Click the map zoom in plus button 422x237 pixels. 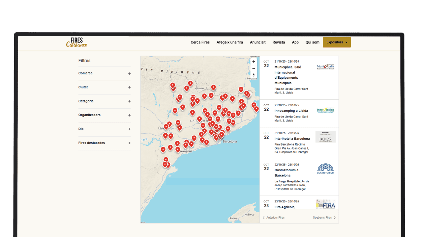(254, 62)
